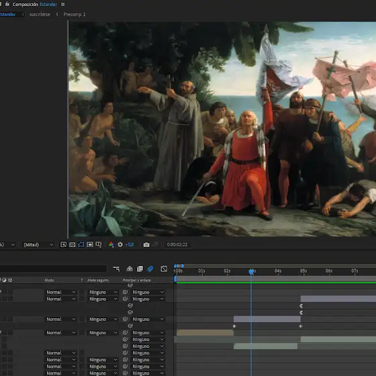This screenshot has height=376, width=376.
Task: Select the purple layer bar between 02s and 05s
Action: pyautogui.click(x=267, y=319)
